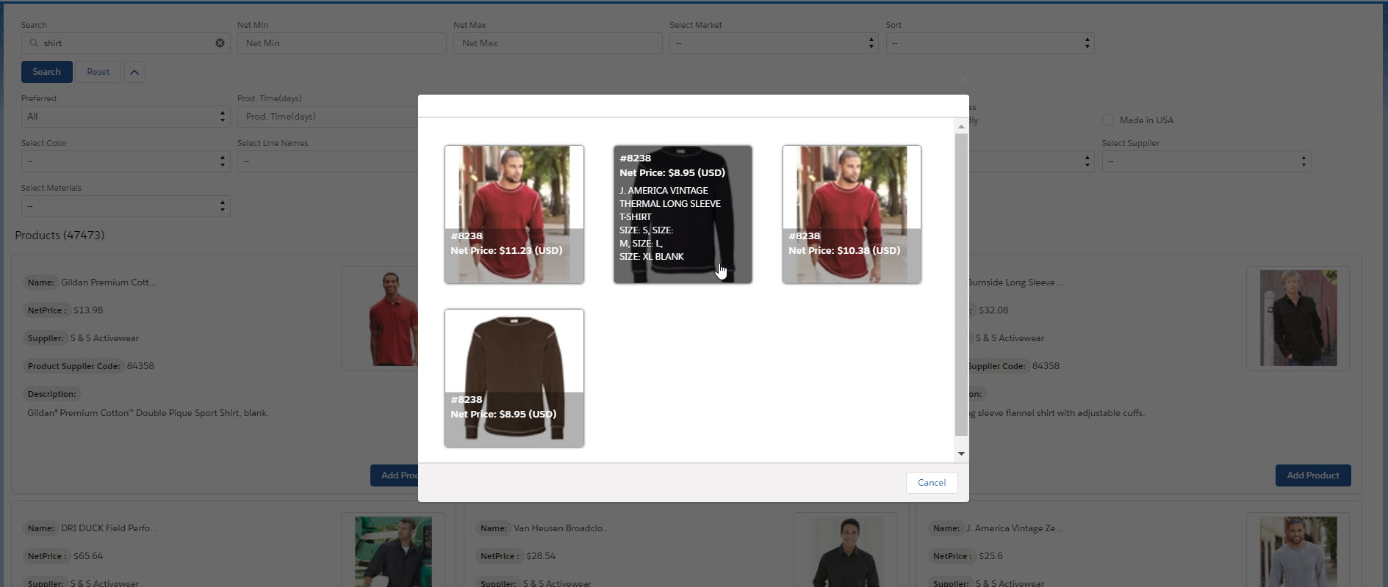1388x587 pixels.
Task: Select the brown shirt variant priced $8.95
Action: pyautogui.click(x=514, y=378)
